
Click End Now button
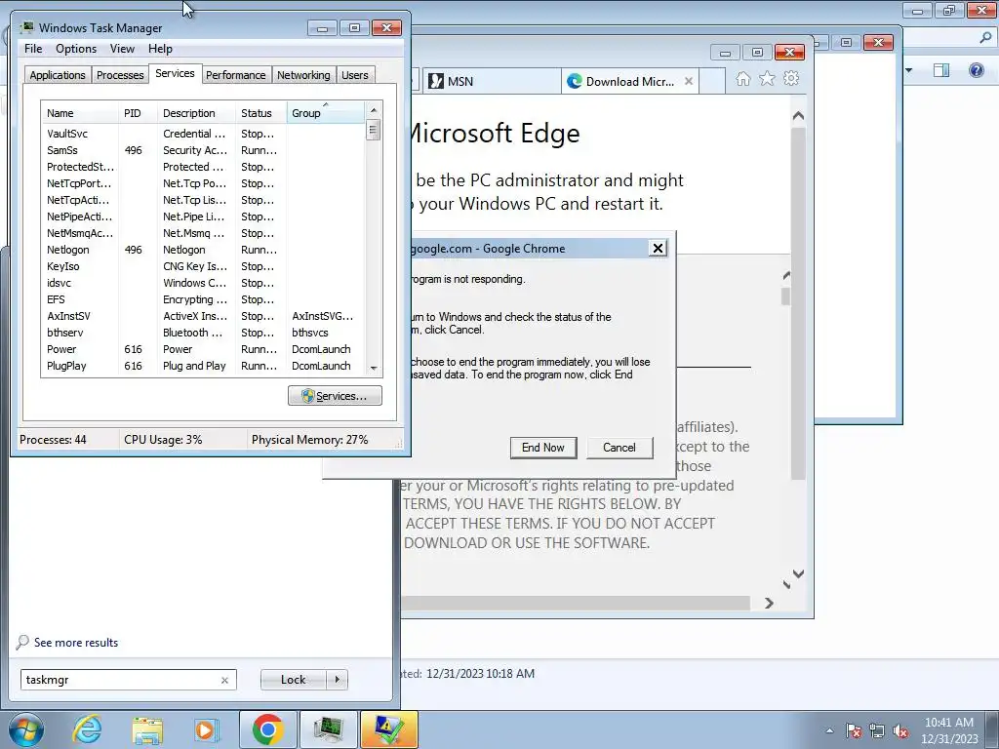coord(542,448)
